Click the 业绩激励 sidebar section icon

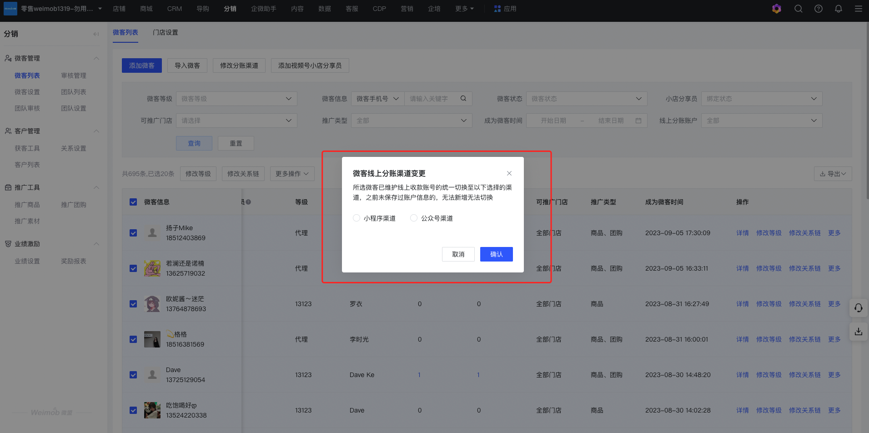coord(8,244)
